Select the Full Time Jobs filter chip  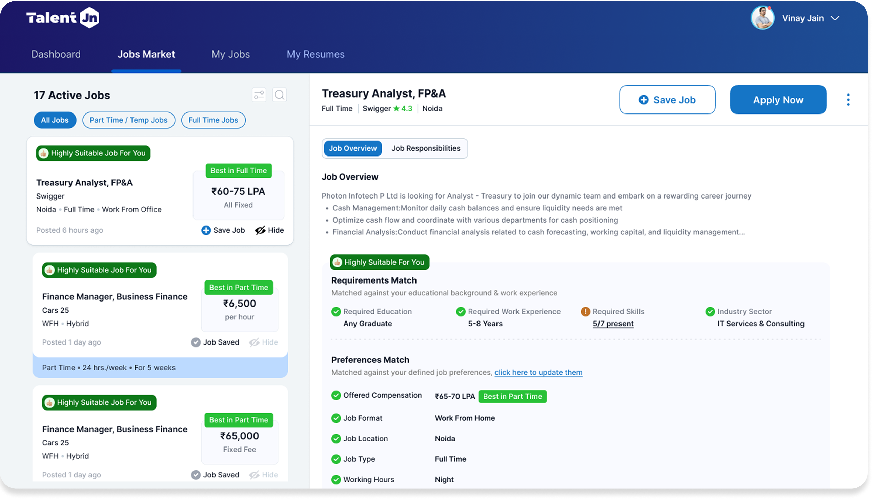tap(213, 120)
